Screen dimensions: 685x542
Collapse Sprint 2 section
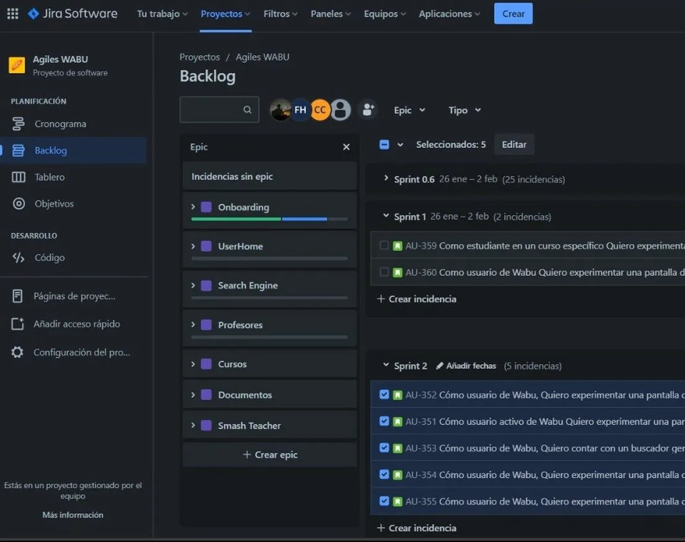(386, 365)
